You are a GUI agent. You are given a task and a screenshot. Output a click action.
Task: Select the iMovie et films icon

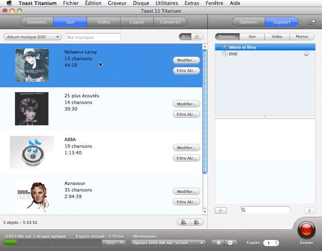(225, 47)
